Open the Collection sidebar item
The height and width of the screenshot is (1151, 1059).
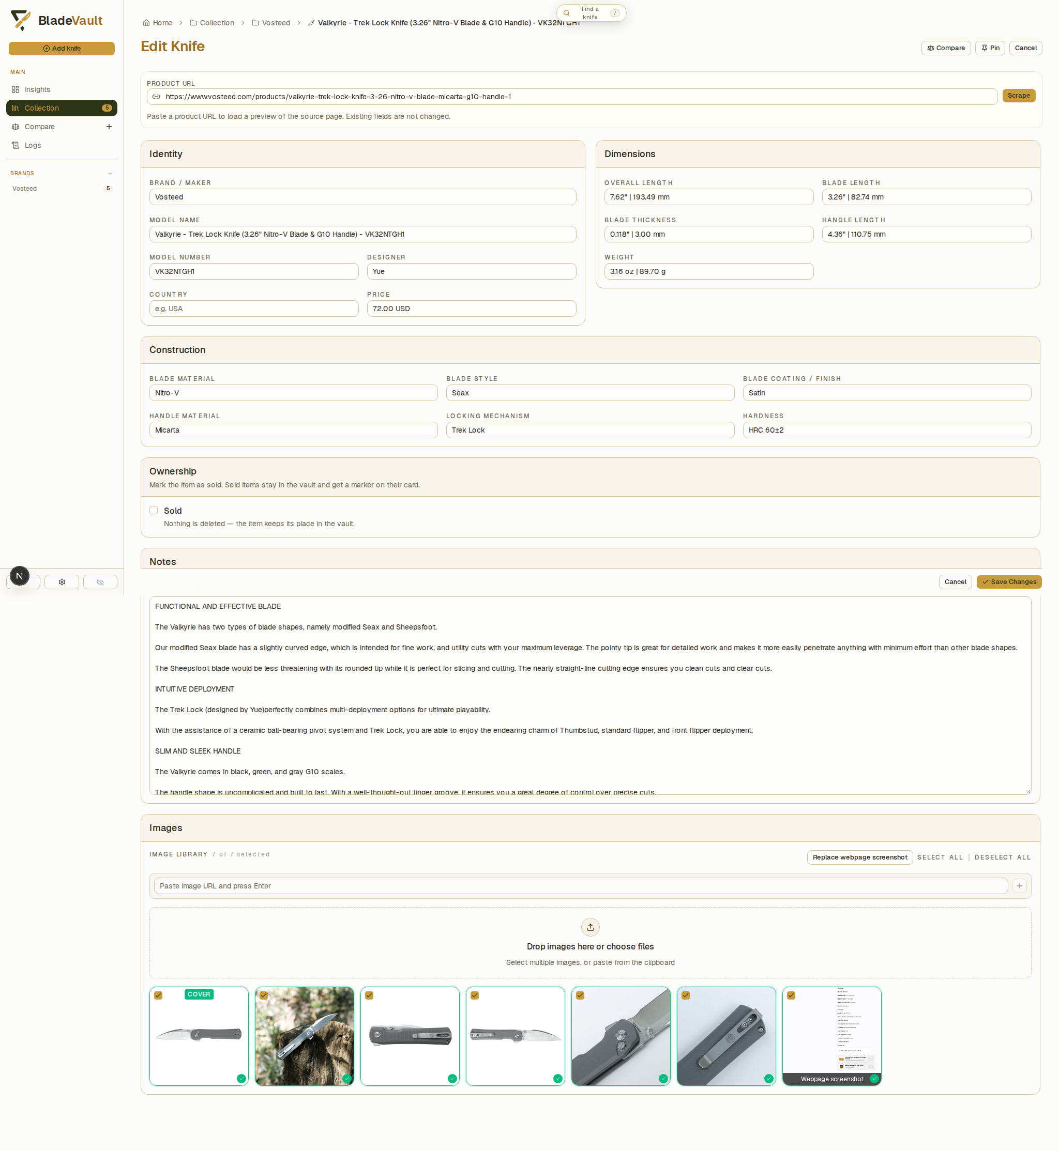62,108
